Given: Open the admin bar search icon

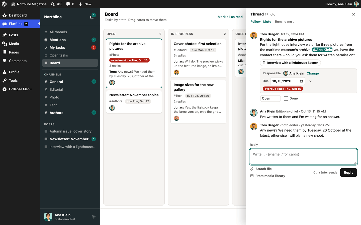Looking at the screenshot, I should click(x=53, y=4).
